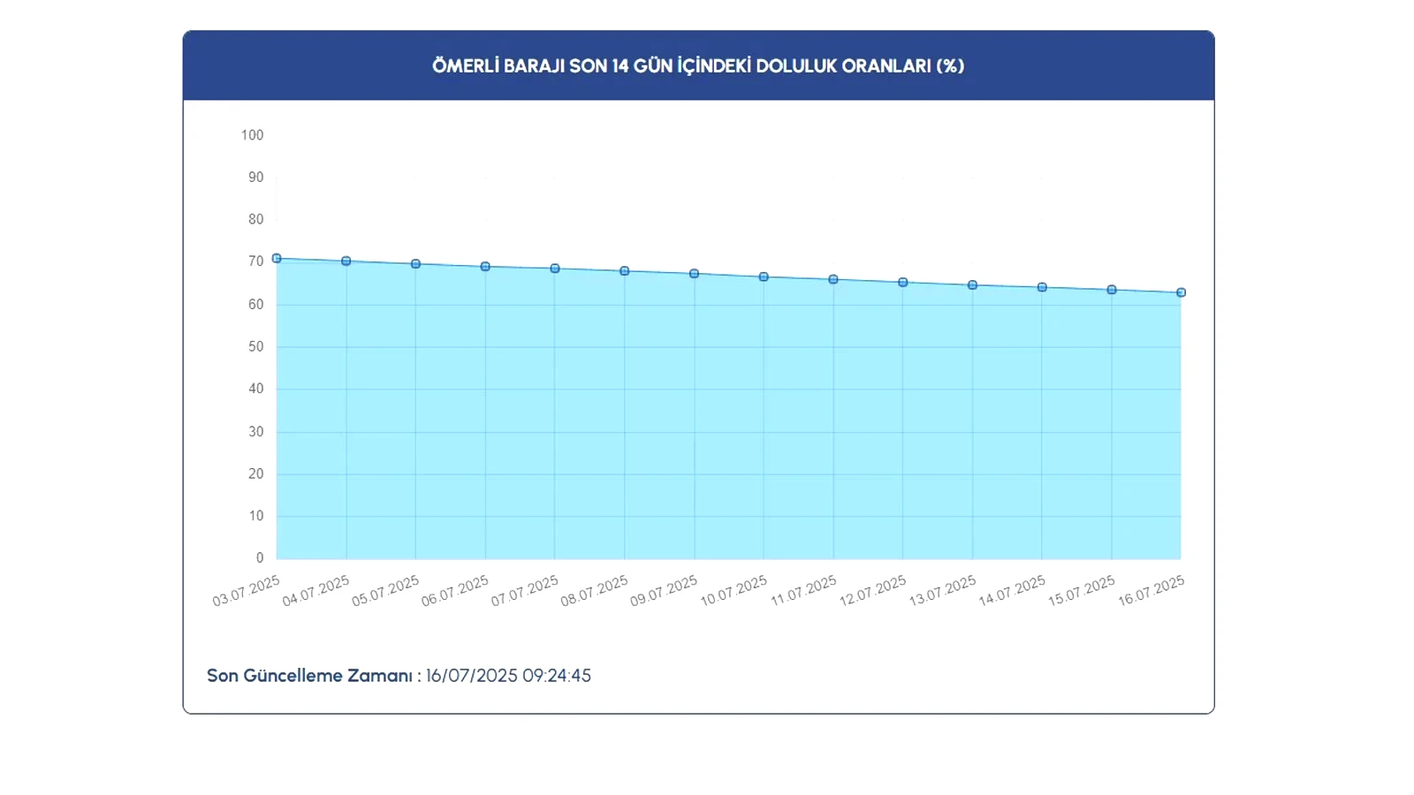Click the y-axis value 10
Screen dimensions: 1414x795
(256, 516)
